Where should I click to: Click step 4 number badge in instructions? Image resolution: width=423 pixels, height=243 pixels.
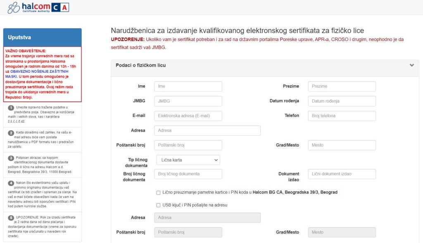[x=11, y=183]
